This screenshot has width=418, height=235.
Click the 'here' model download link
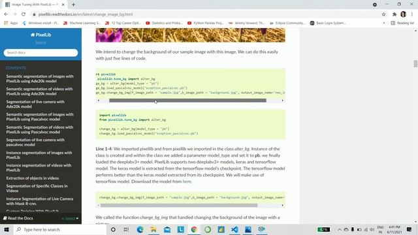click(187, 181)
